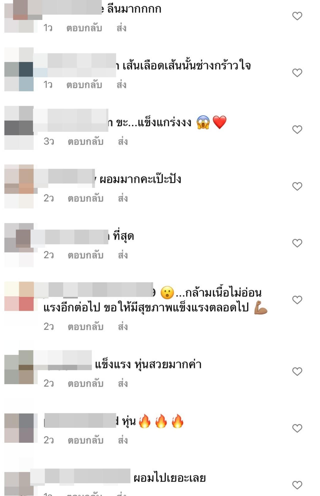Like the 'ลีนมากกกก' comment with heart icon
This screenshot has width=320, height=496.
click(x=297, y=16)
